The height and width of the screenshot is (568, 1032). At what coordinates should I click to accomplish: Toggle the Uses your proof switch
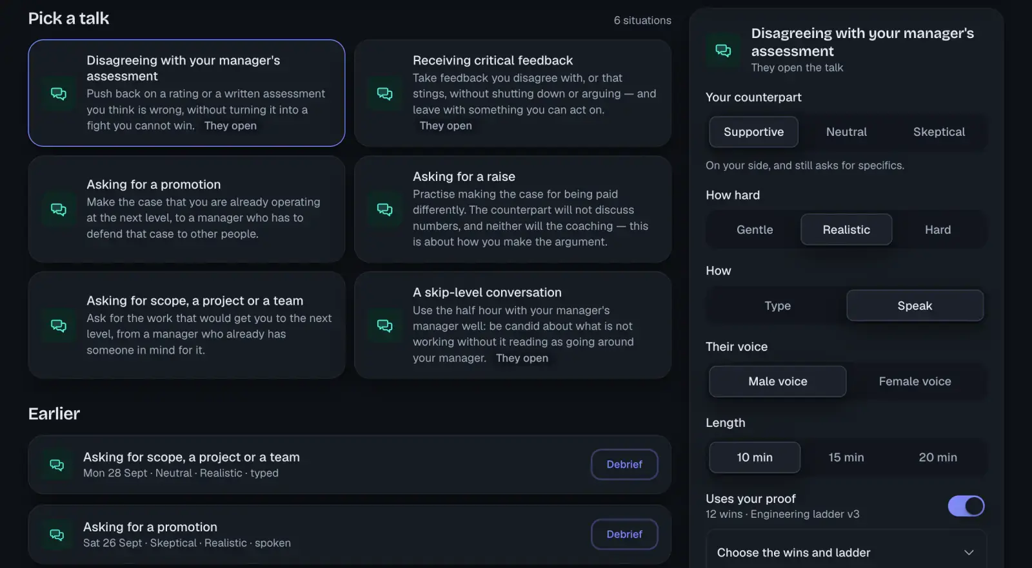click(x=966, y=506)
